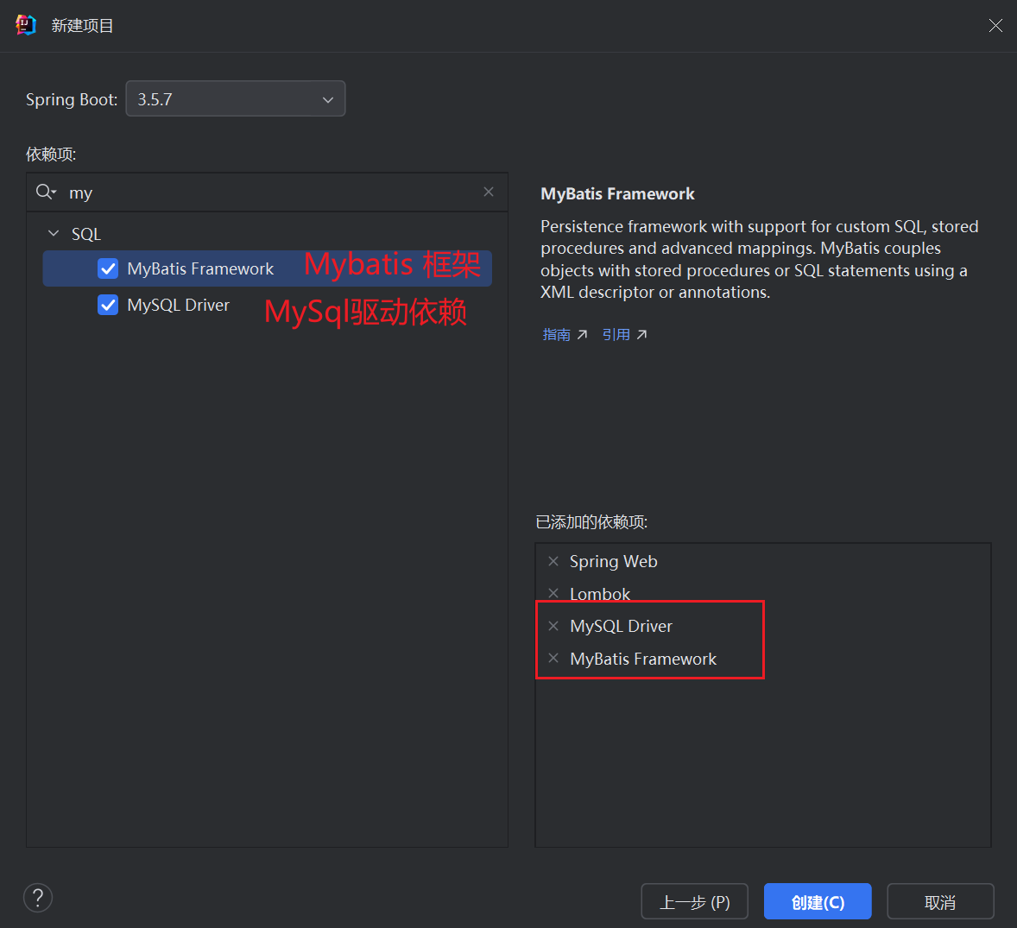
Task: Uncheck the MyBatis Framework checkbox
Action: 108,268
